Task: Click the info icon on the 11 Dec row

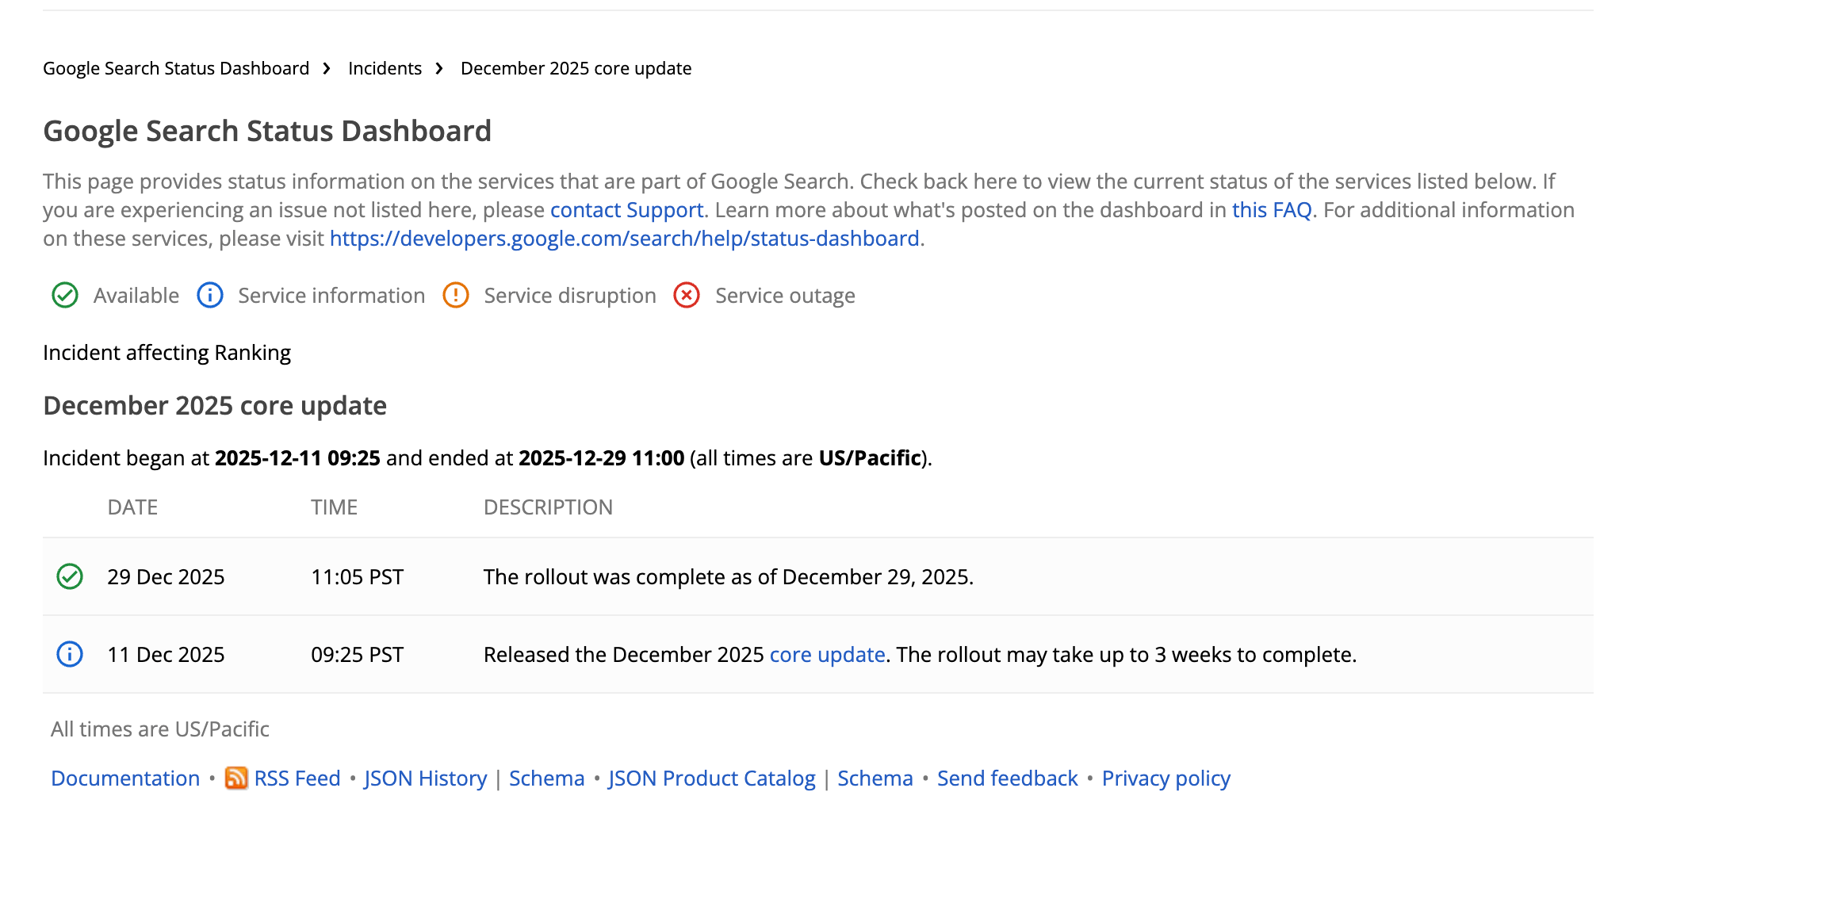Action: tap(69, 654)
